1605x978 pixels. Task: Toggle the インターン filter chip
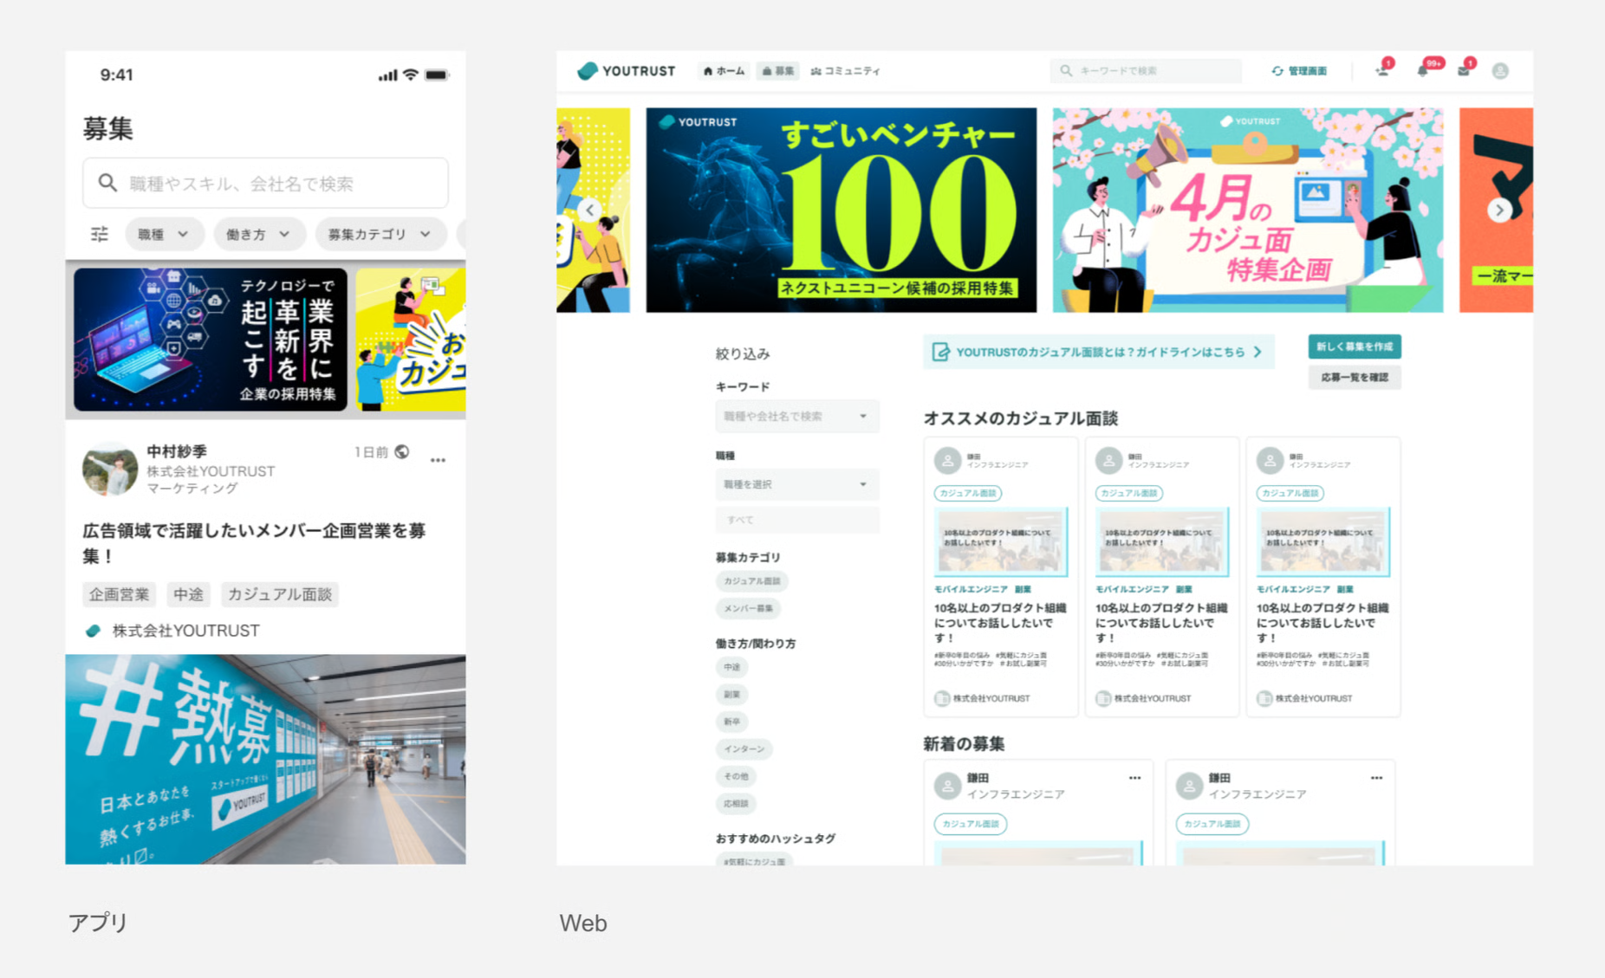(743, 748)
